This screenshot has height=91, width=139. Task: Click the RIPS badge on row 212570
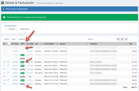pos(22,62)
